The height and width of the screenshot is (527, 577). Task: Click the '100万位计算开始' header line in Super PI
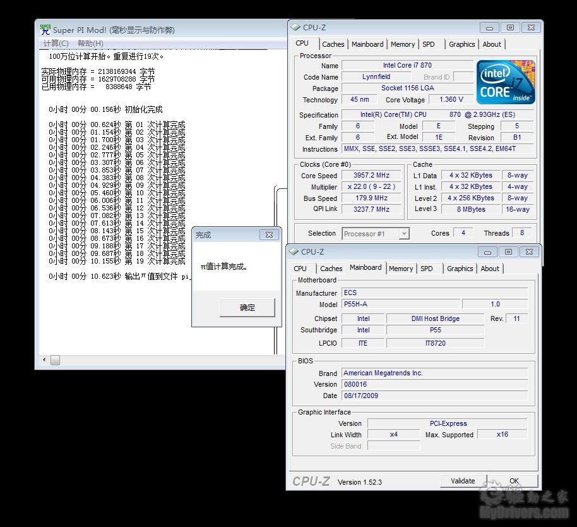tap(106, 56)
